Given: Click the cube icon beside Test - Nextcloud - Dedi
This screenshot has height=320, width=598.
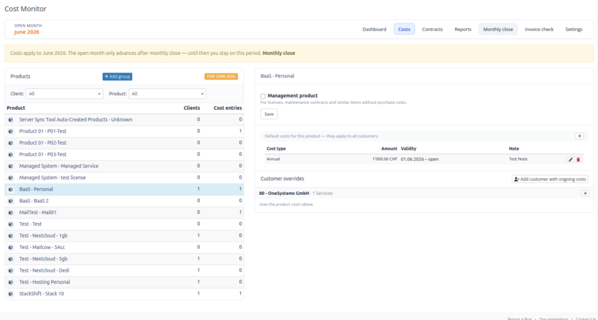Looking at the screenshot, I should (x=11, y=270).
